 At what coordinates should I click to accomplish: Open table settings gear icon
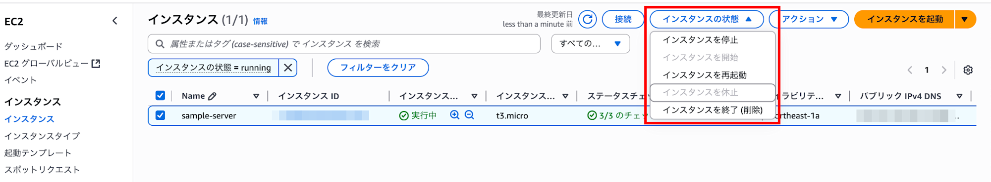[x=968, y=70]
